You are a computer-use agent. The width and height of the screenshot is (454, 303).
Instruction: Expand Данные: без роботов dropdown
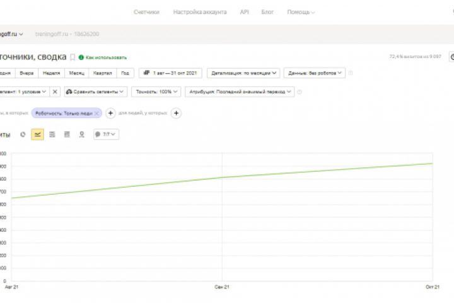[315, 73]
